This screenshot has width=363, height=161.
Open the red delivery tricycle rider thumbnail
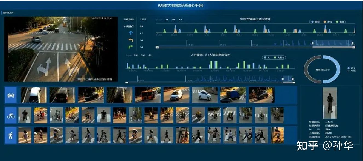click(40, 115)
